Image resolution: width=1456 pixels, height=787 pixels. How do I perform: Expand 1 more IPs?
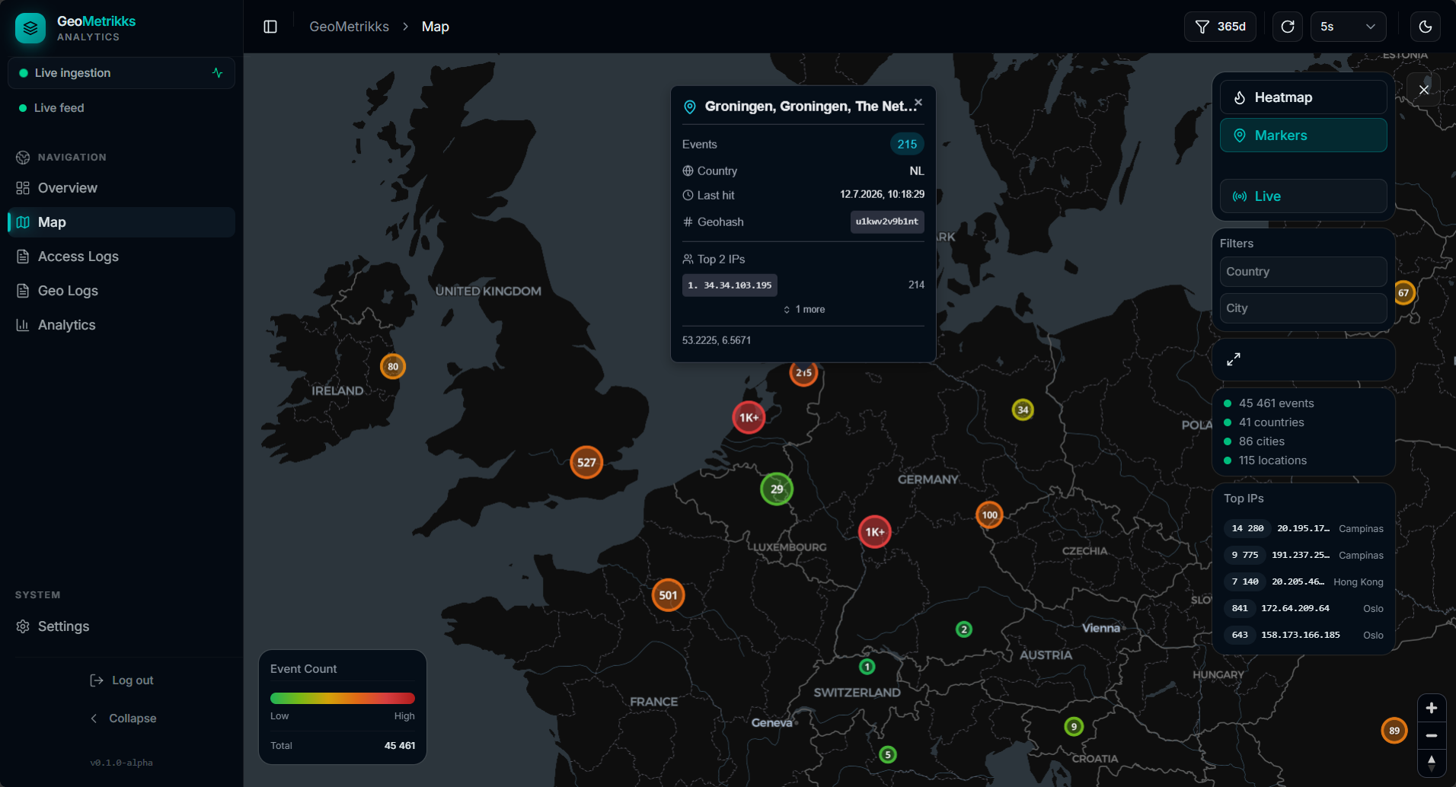(804, 310)
